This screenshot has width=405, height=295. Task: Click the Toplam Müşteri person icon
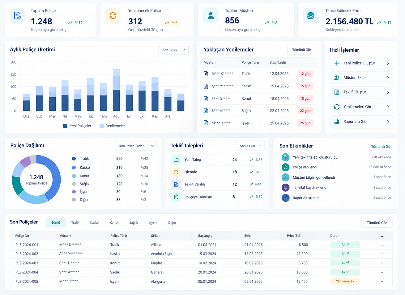click(211, 15)
